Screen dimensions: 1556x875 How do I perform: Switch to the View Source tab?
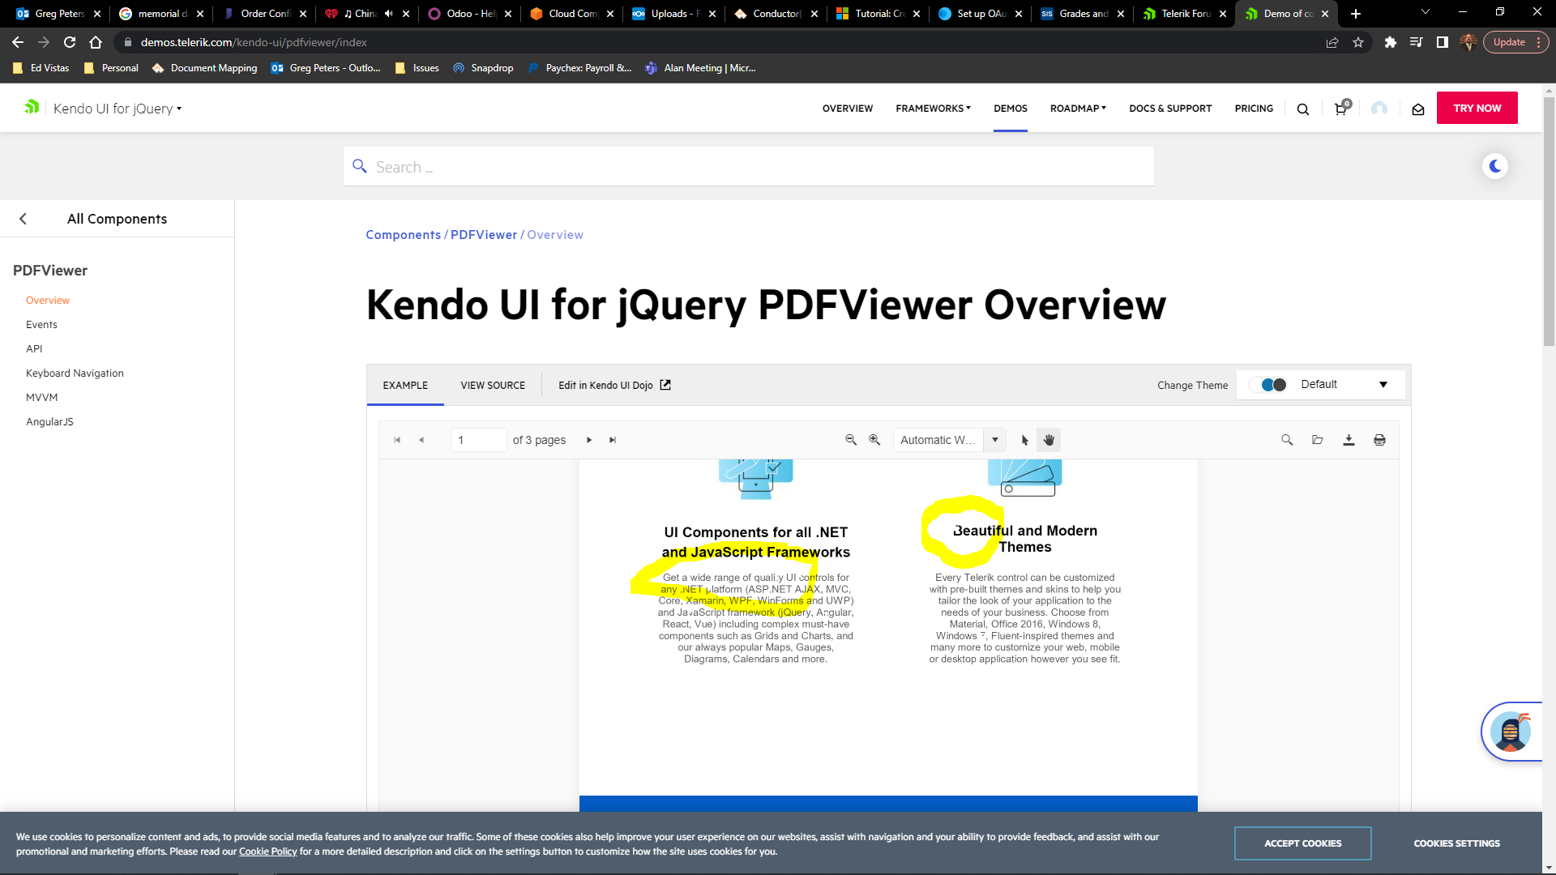pos(493,386)
